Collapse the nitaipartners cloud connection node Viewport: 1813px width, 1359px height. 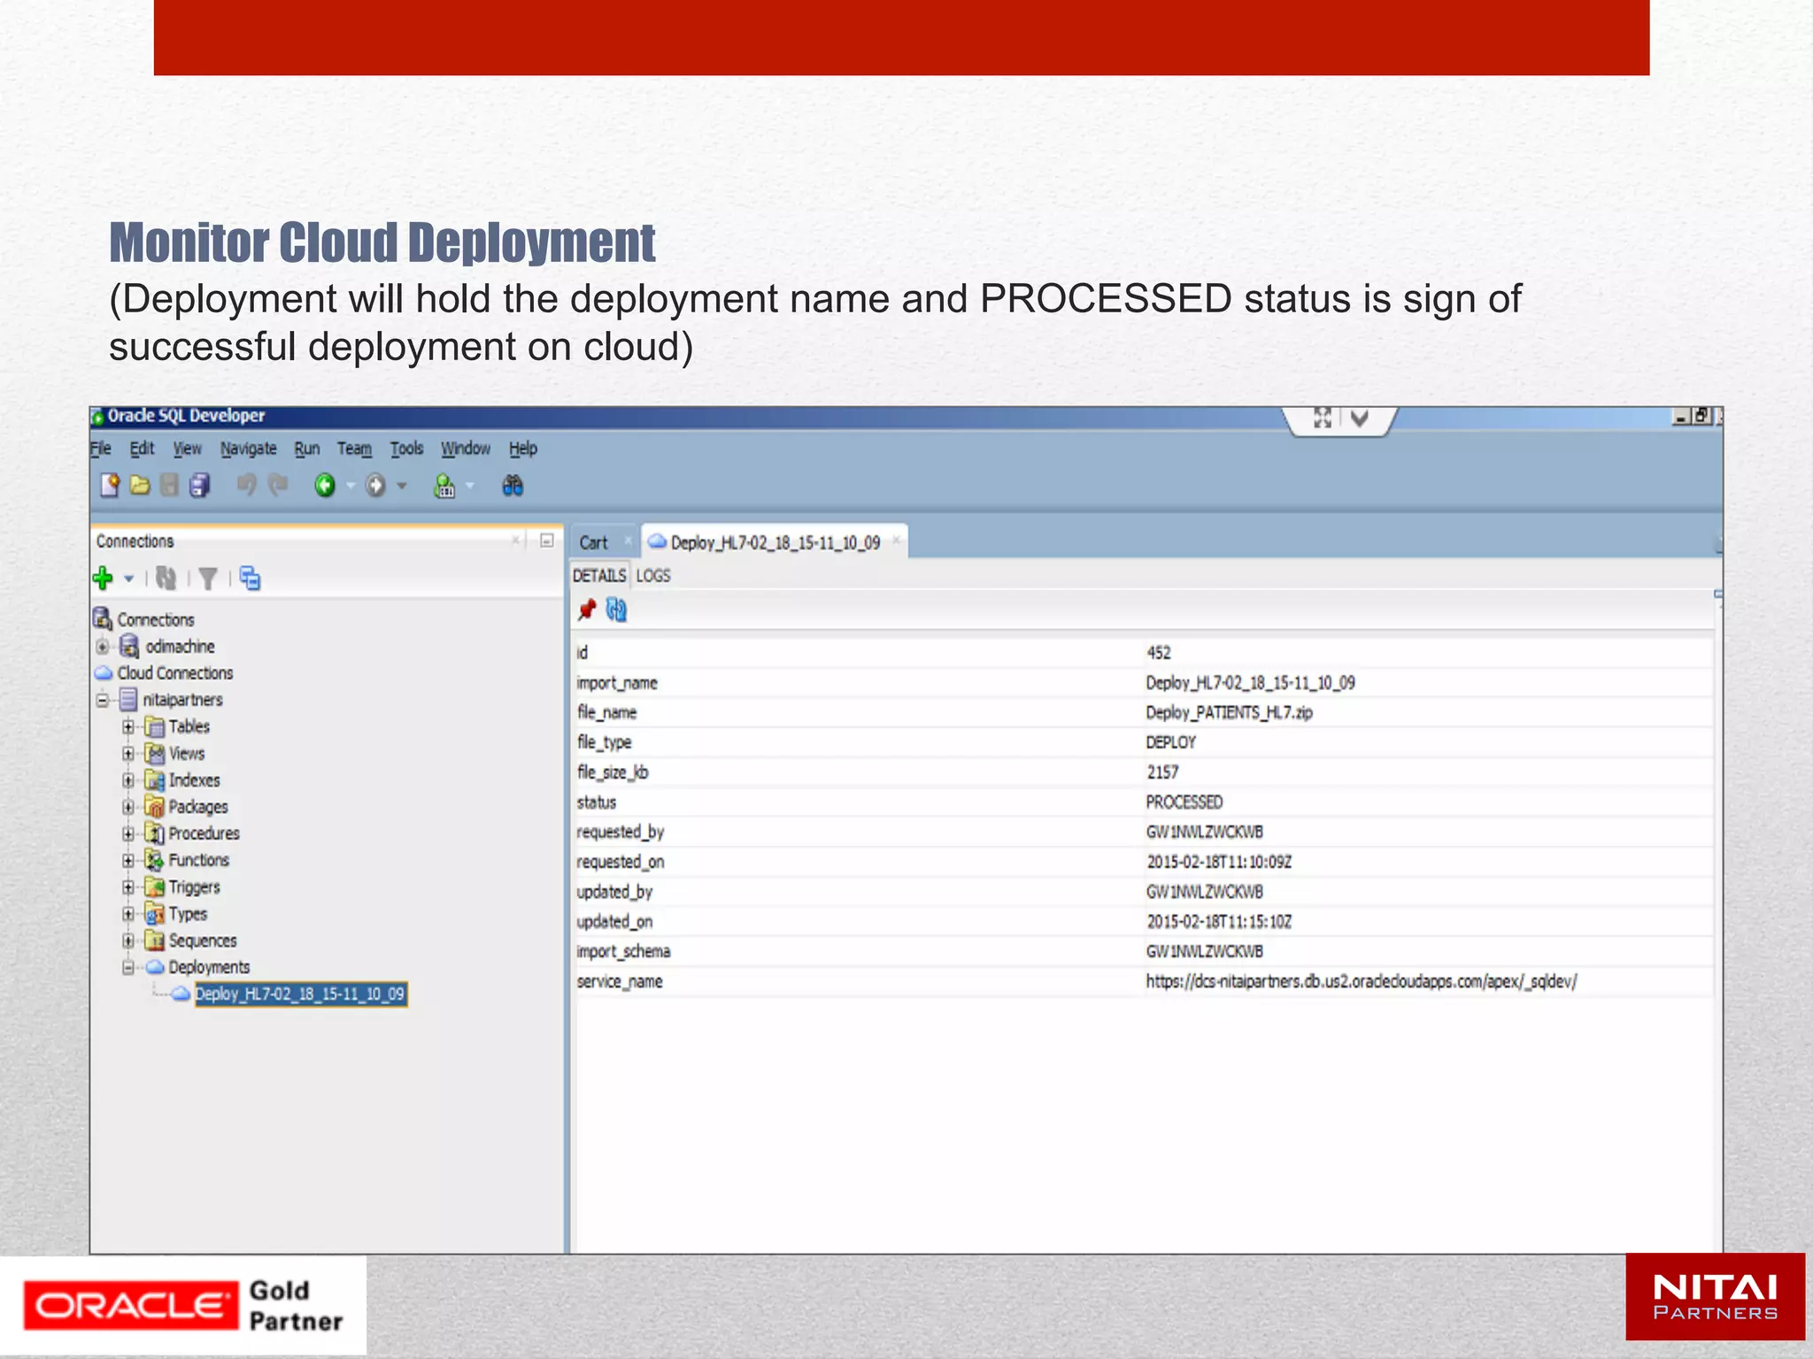103,700
